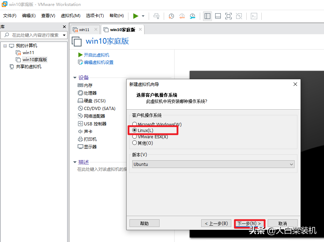Select the Linux(L) radio button
Image resolution: width=324 pixels, height=242 pixels.
coord(134,130)
